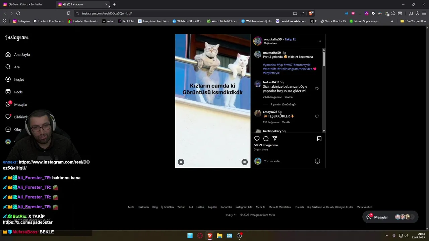This screenshot has width=429, height=241.
Task: Close the (7) Instagram tab
Action: pos(106,5)
